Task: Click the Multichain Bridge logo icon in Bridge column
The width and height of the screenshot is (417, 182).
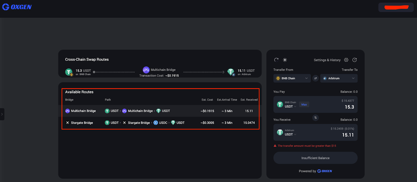Action: (68, 111)
